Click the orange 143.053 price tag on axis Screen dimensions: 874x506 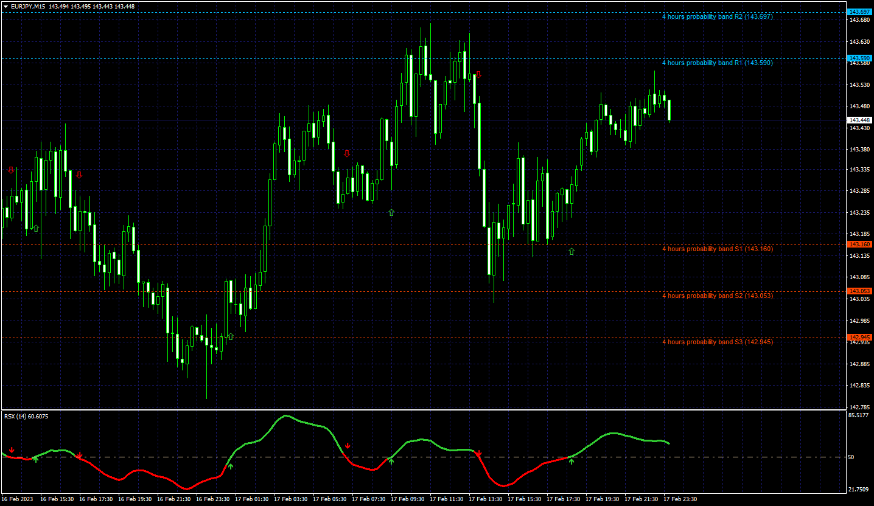click(860, 291)
